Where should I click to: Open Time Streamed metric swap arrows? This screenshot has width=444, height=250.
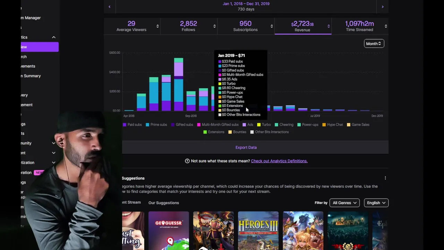[386, 26]
